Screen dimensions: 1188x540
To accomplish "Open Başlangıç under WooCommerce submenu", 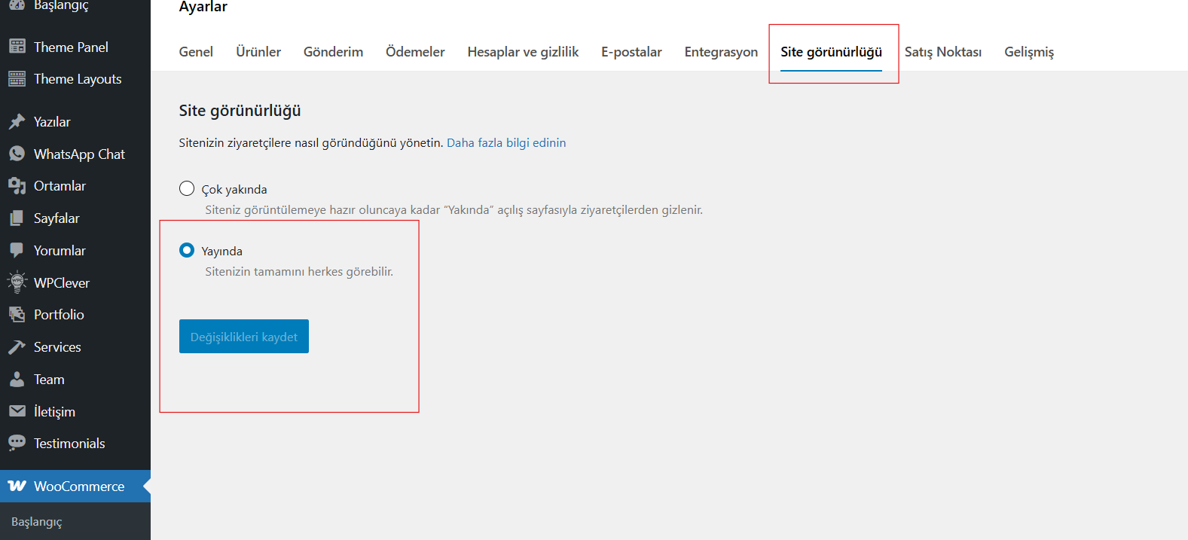I will tap(37, 522).
